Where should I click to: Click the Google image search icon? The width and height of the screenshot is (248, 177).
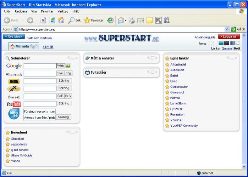68,66
